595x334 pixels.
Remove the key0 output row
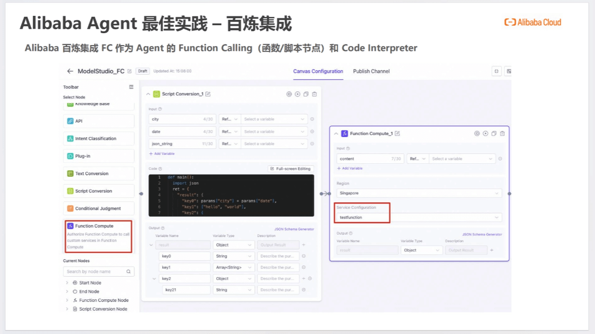point(303,256)
